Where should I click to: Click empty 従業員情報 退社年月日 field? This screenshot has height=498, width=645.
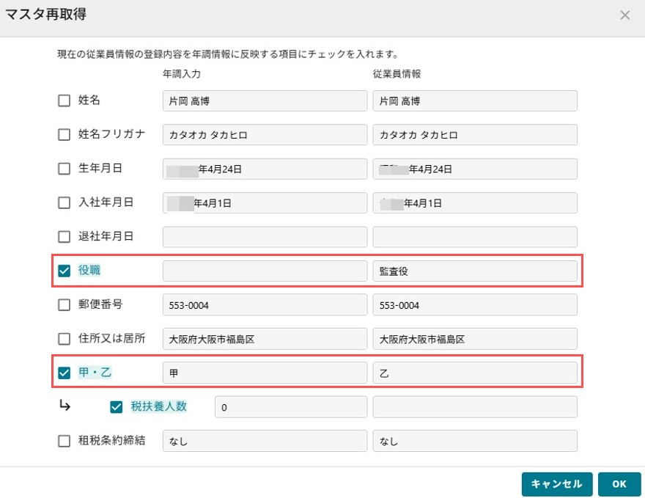[x=475, y=237]
